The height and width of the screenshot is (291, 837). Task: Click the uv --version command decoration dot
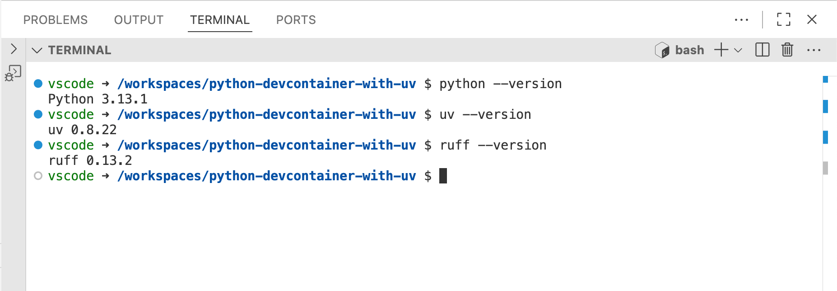[x=38, y=114]
